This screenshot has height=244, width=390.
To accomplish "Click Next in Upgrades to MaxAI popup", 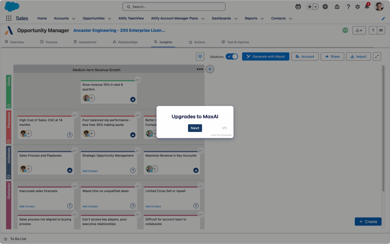I will [195, 128].
